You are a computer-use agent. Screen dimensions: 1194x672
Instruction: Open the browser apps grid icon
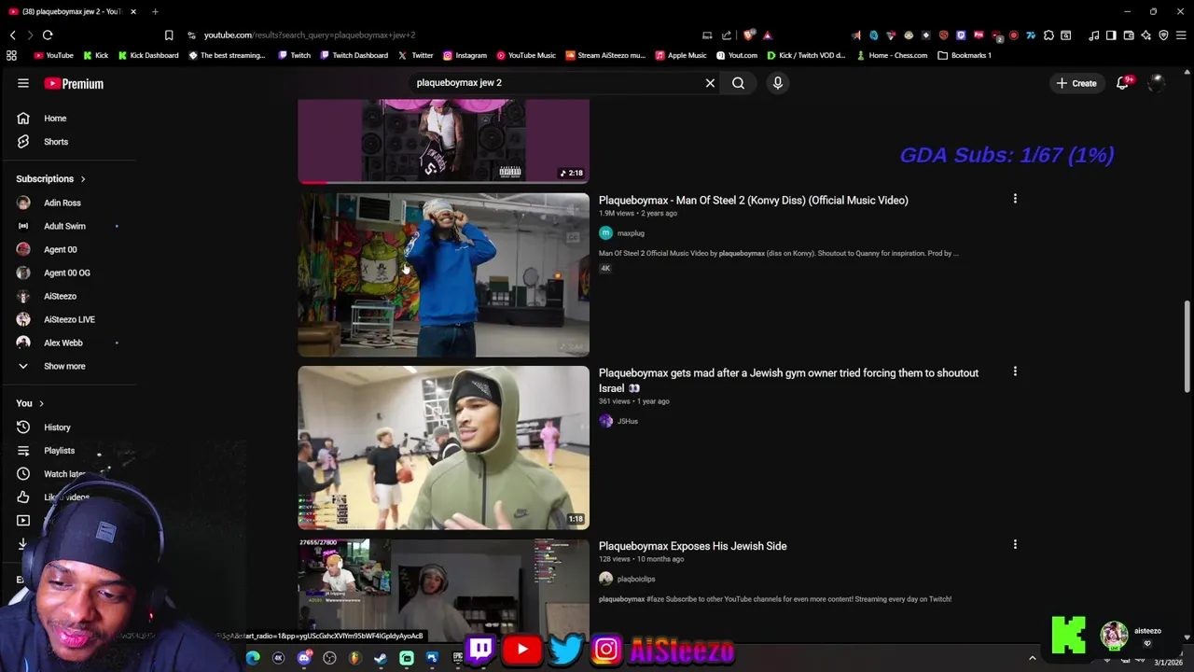[11, 55]
